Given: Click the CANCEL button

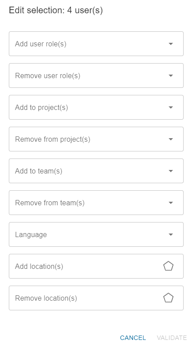Looking at the screenshot, I should tap(133, 338).
